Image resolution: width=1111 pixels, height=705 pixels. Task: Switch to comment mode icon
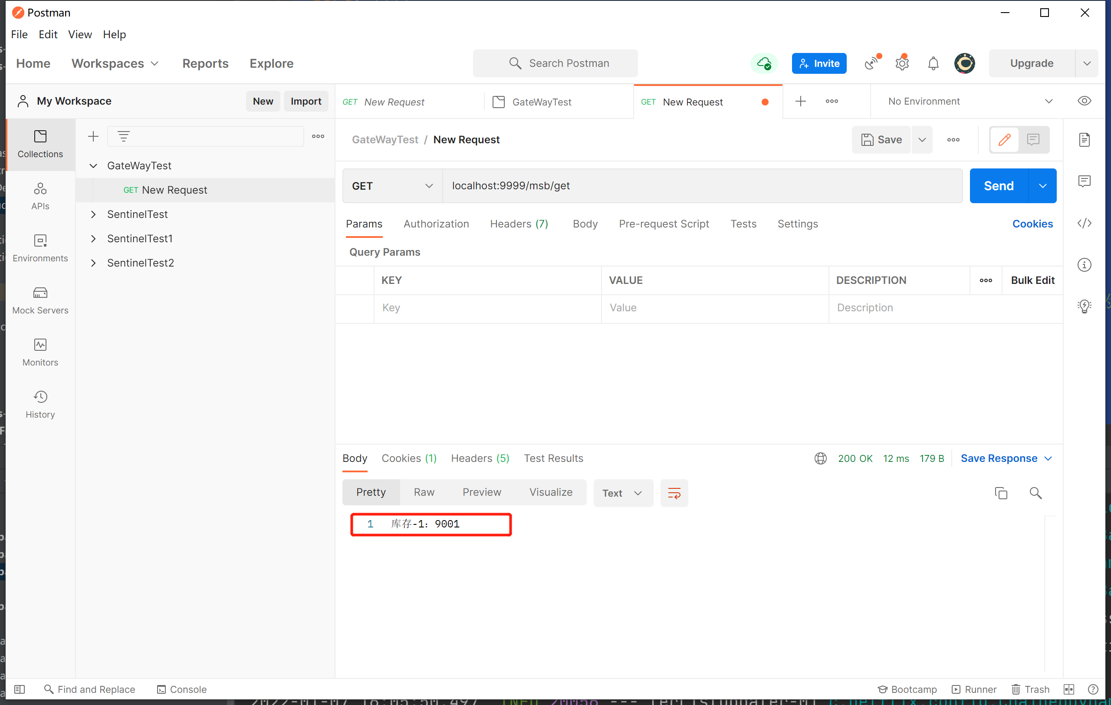(1033, 139)
